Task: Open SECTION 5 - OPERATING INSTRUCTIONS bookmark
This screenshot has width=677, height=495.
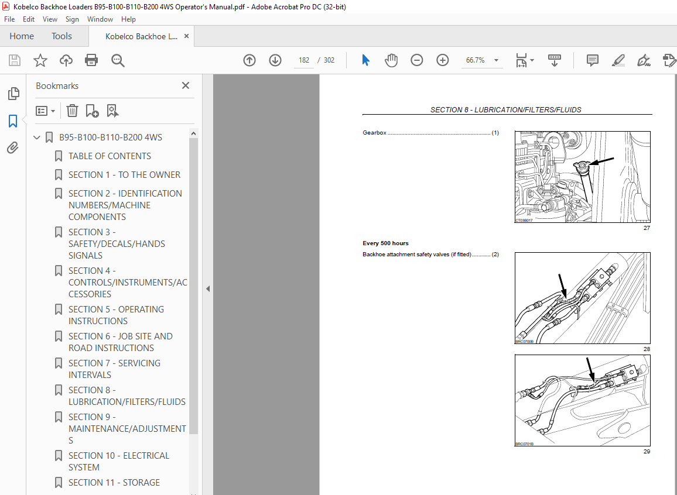Action: [116, 315]
